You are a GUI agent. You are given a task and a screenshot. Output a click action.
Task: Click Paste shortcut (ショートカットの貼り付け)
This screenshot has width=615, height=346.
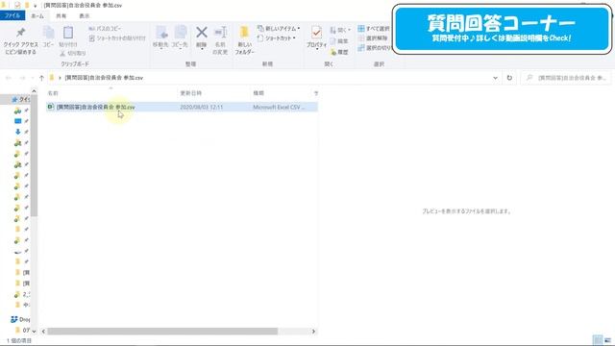pyautogui.click(x=117, y=38)
